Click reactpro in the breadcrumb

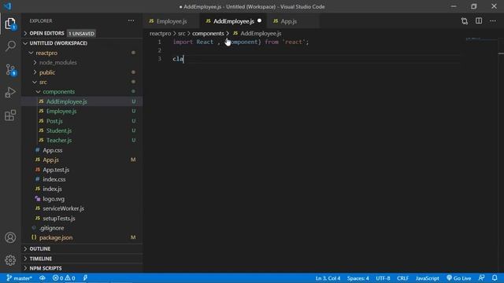coord(160,33)
